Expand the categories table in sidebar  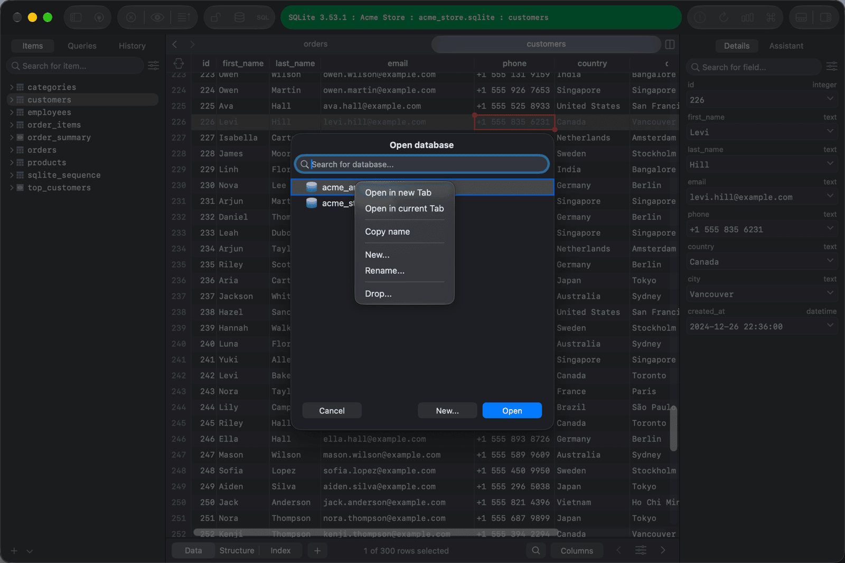pyautogui.click(x=12, y=87)
